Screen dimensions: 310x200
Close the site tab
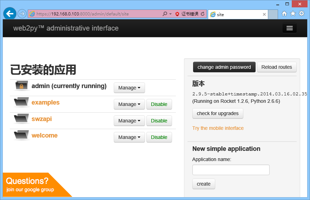point(264,14)
